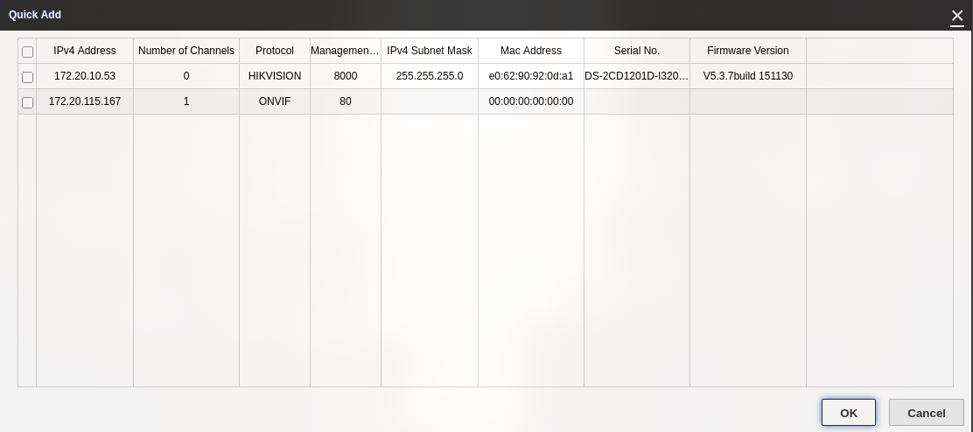Click the Mac Address column header
973x432 pixels.
531,51
